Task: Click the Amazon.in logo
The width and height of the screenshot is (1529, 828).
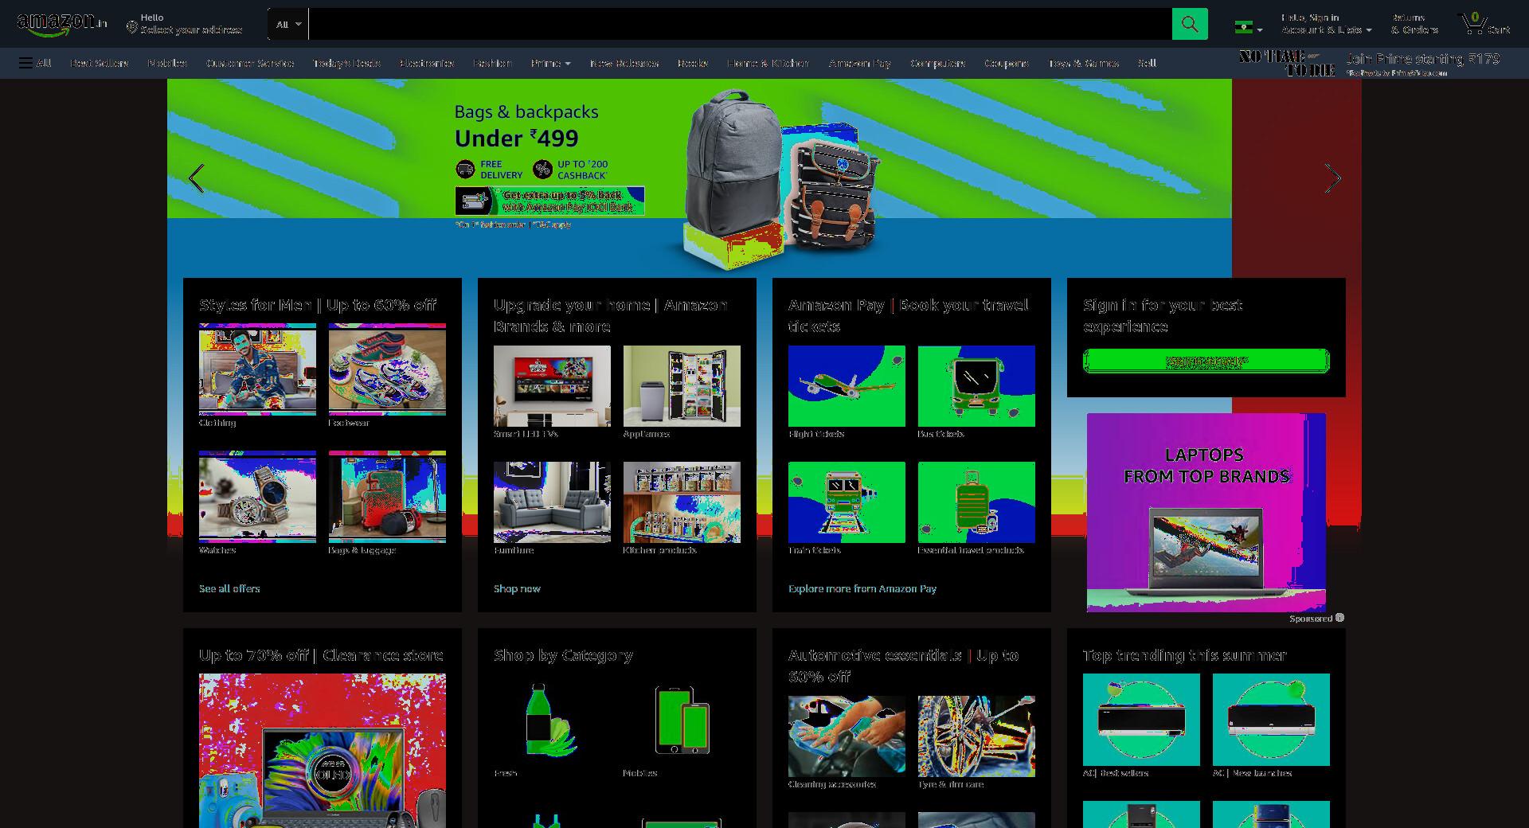Action: point(62,24)
